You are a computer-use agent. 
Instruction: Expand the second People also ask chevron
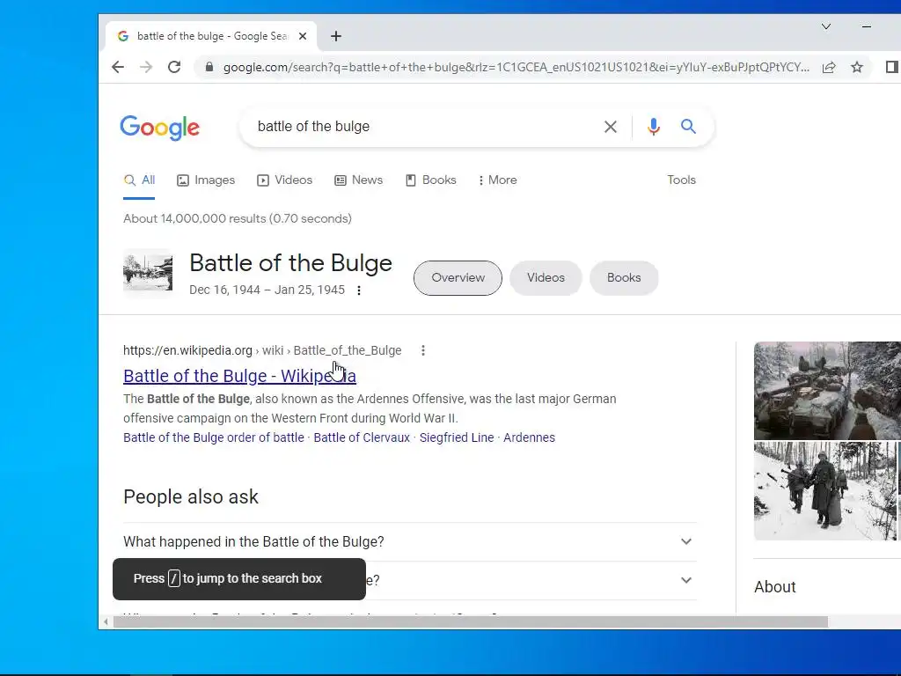(686, 580)
